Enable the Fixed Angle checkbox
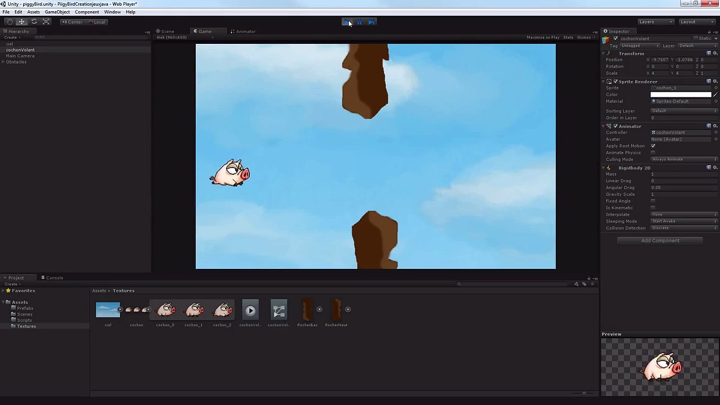This screenshot has width=720, height=405. (x=653, y=201)
